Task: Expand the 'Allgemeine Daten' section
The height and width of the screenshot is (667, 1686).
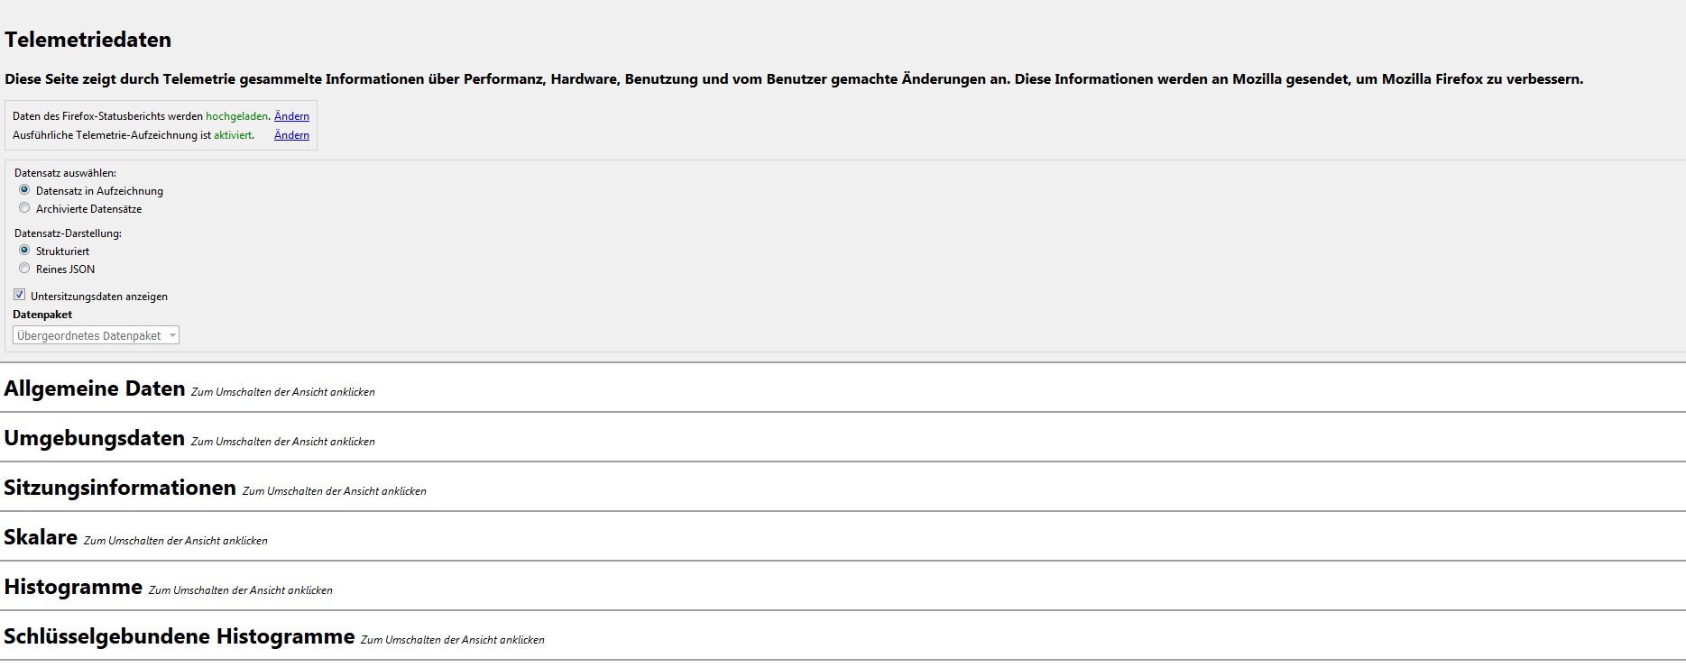Action: [95, 388]
